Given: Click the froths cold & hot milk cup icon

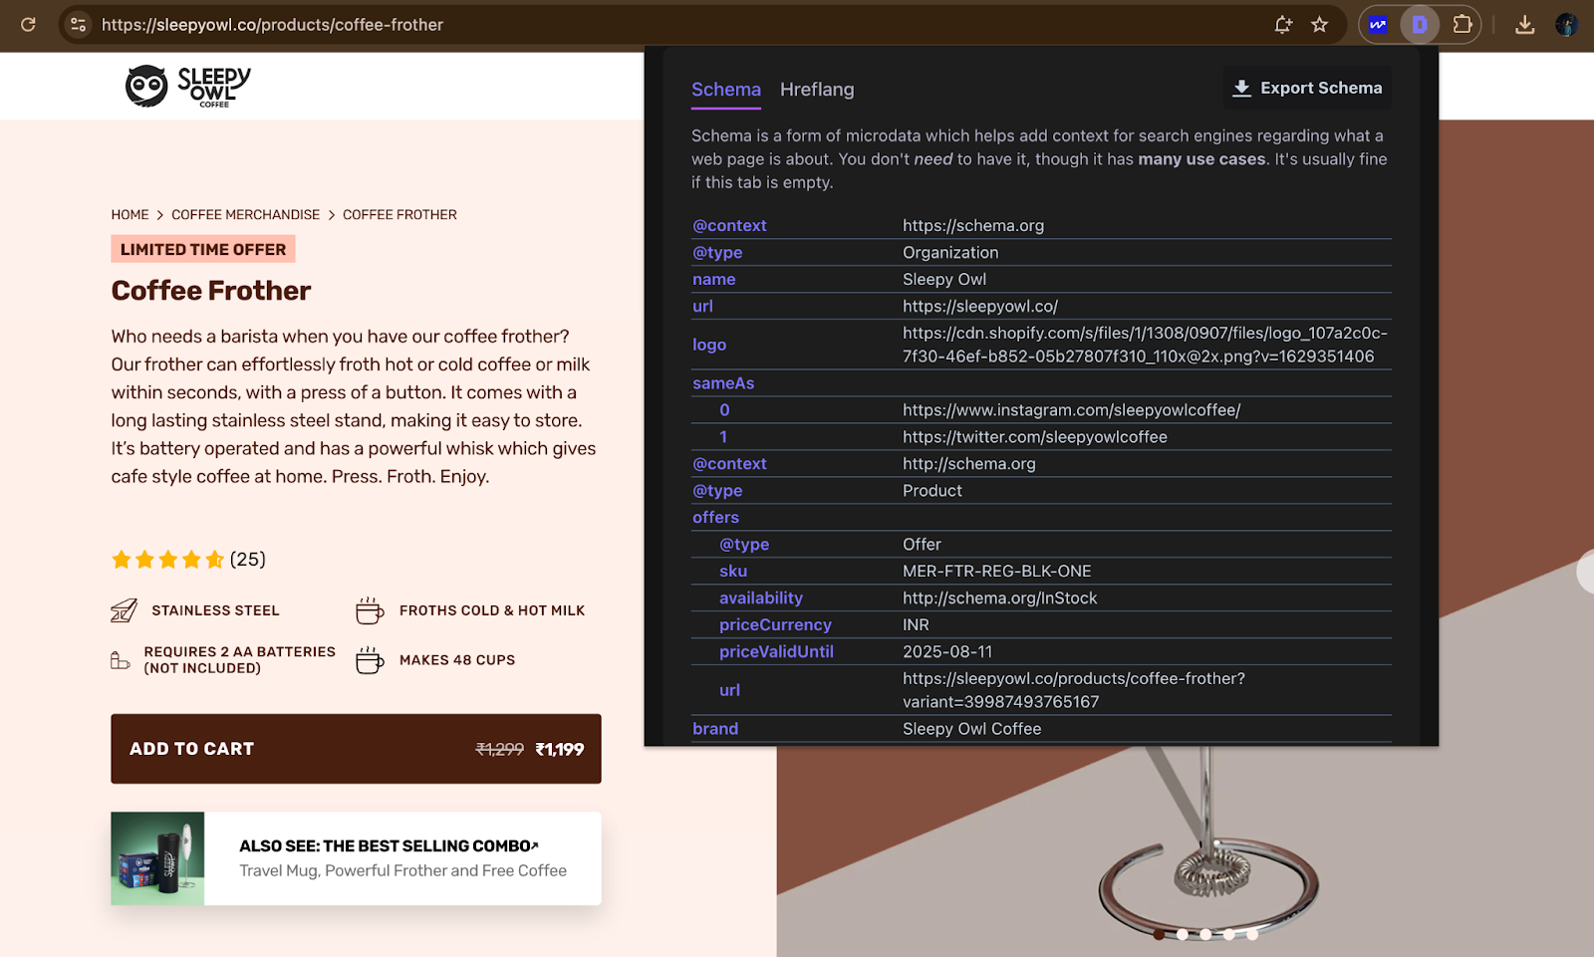Looking at the screenshot, I should click(370, 610).
